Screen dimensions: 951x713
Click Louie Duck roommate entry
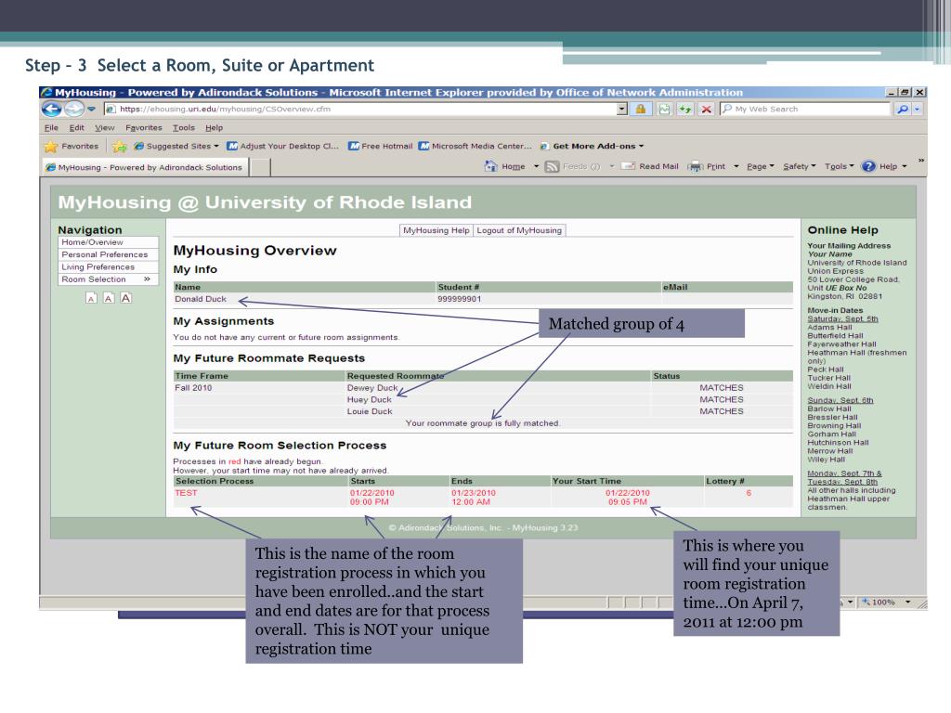[370, 411]
